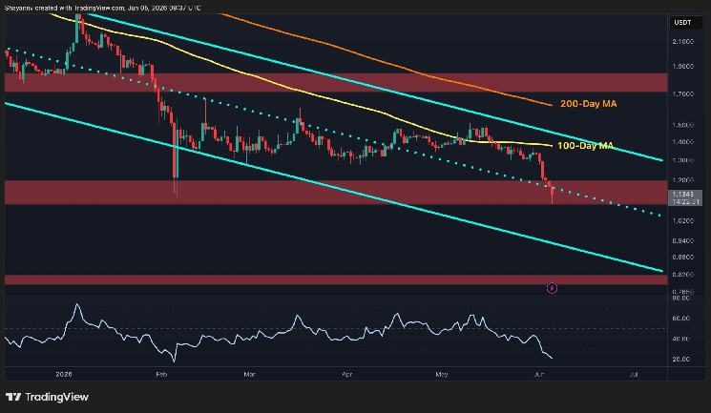Viewport: 711px width, 413px height.
Task: Click the Jul label on time axis
Action: tap(634, 375)
